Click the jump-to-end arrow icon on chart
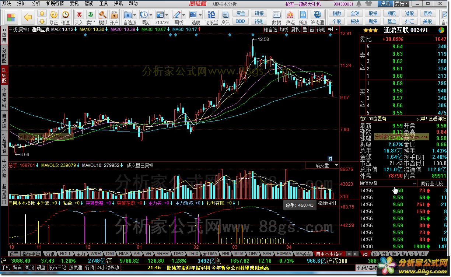This screenshot has height=277, width=451. [331, 29]
